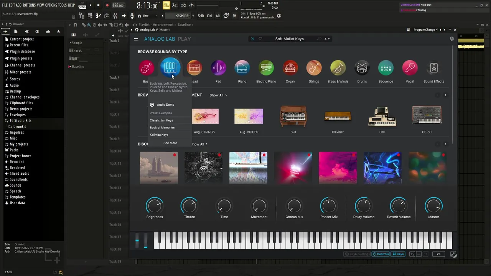Select the Organ sound type icon
Viewport: 491px width, 276px height.
[290, 68]
